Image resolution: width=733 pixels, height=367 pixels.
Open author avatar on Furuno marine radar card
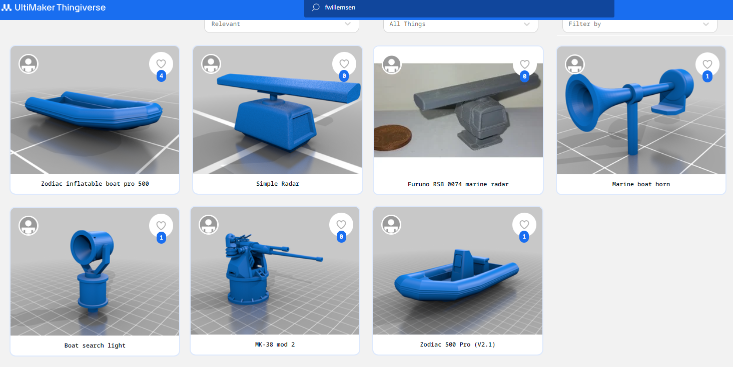(392, 65)
